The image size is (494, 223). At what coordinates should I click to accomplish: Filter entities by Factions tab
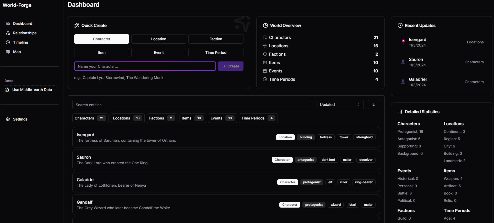[x=162, y=118]
